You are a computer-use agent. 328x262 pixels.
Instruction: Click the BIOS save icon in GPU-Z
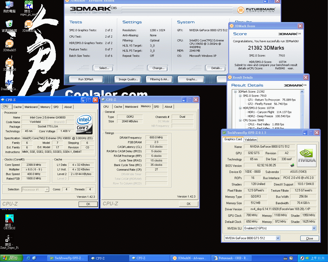(292, 165)
